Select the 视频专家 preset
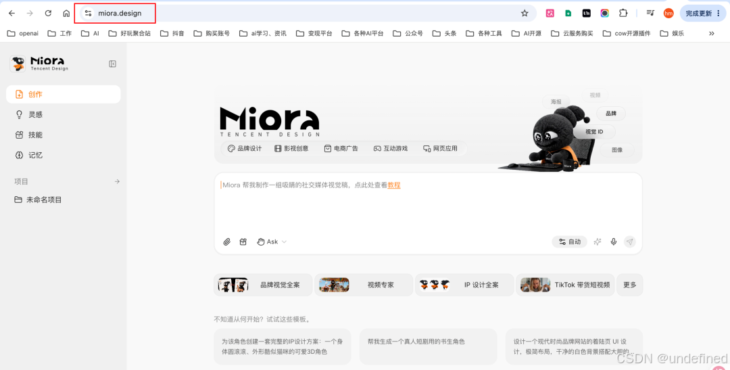The width and height of the screenshot is (730, 370). coord(364,285)
